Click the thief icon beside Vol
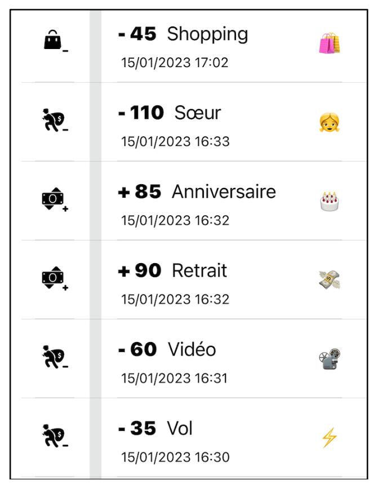The image size is (374, 489). point(55,437)
